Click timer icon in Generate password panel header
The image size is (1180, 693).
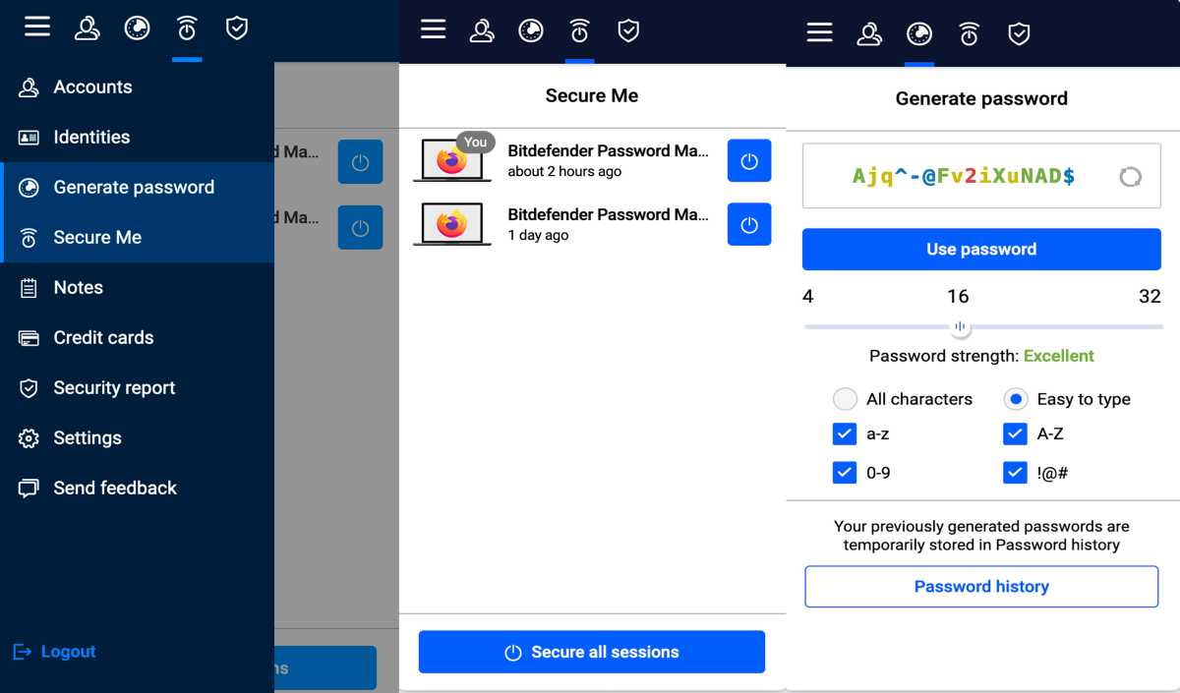click(x=970, y=34)
